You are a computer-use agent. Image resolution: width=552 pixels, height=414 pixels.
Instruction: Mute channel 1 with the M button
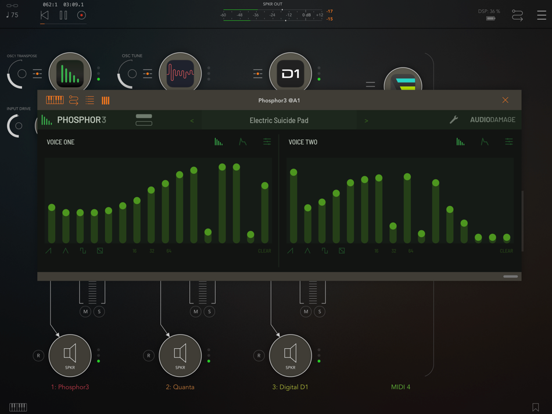tap(85, 312)
